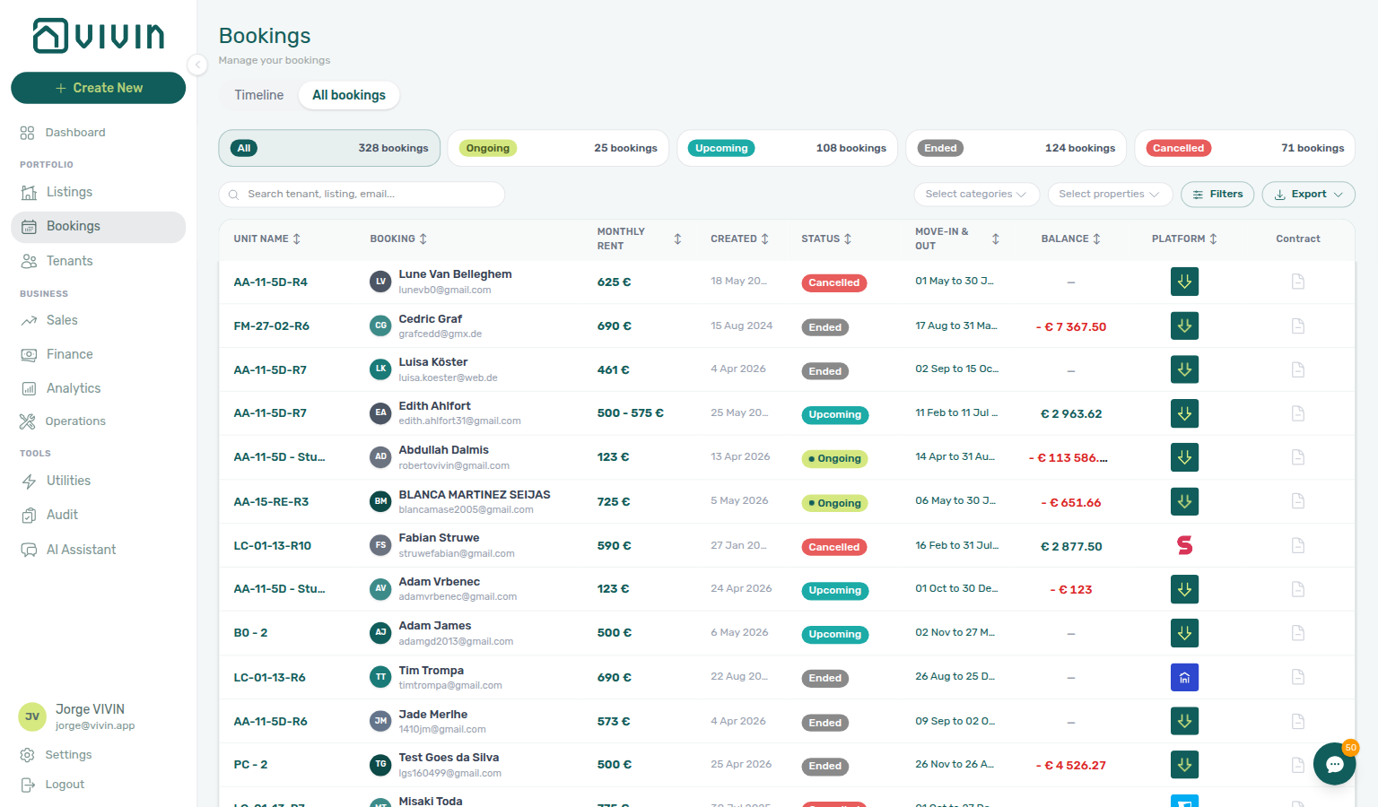The height and width of the screenshot is (807, 1378).
Task: Show All 328 bookings filter card
Action: click(329, 148)
